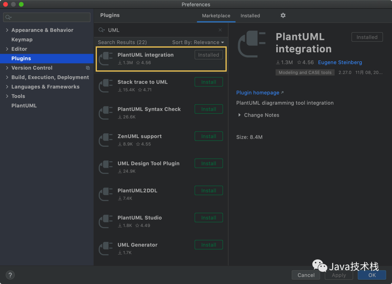
Task: Click the Search Results (22) label
Action: 122,42
